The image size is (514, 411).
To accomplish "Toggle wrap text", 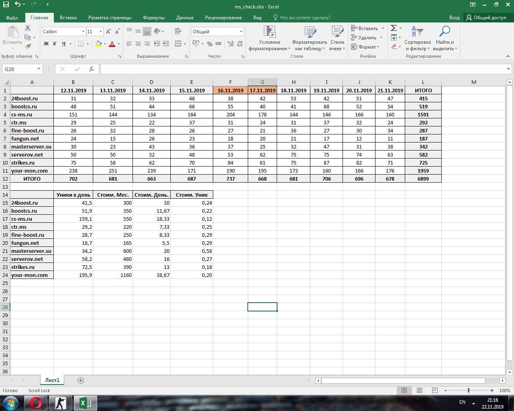I will coord(179,31).
